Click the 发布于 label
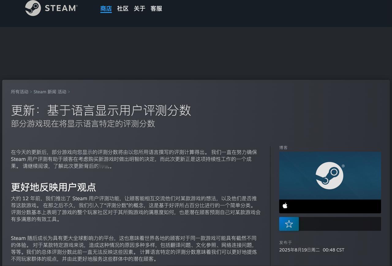The height and width of the screenshot is (266, 392). (285, 242)
